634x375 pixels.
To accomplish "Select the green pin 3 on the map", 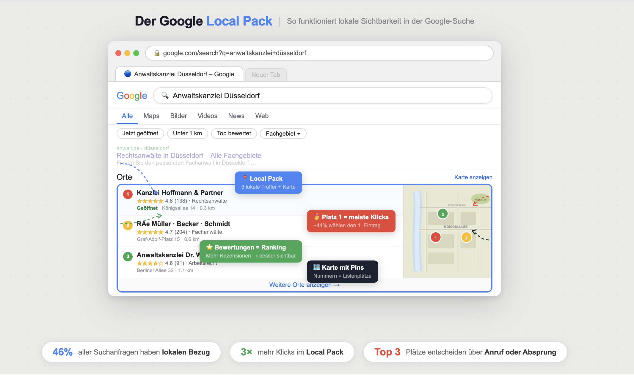I will (442, 213).
